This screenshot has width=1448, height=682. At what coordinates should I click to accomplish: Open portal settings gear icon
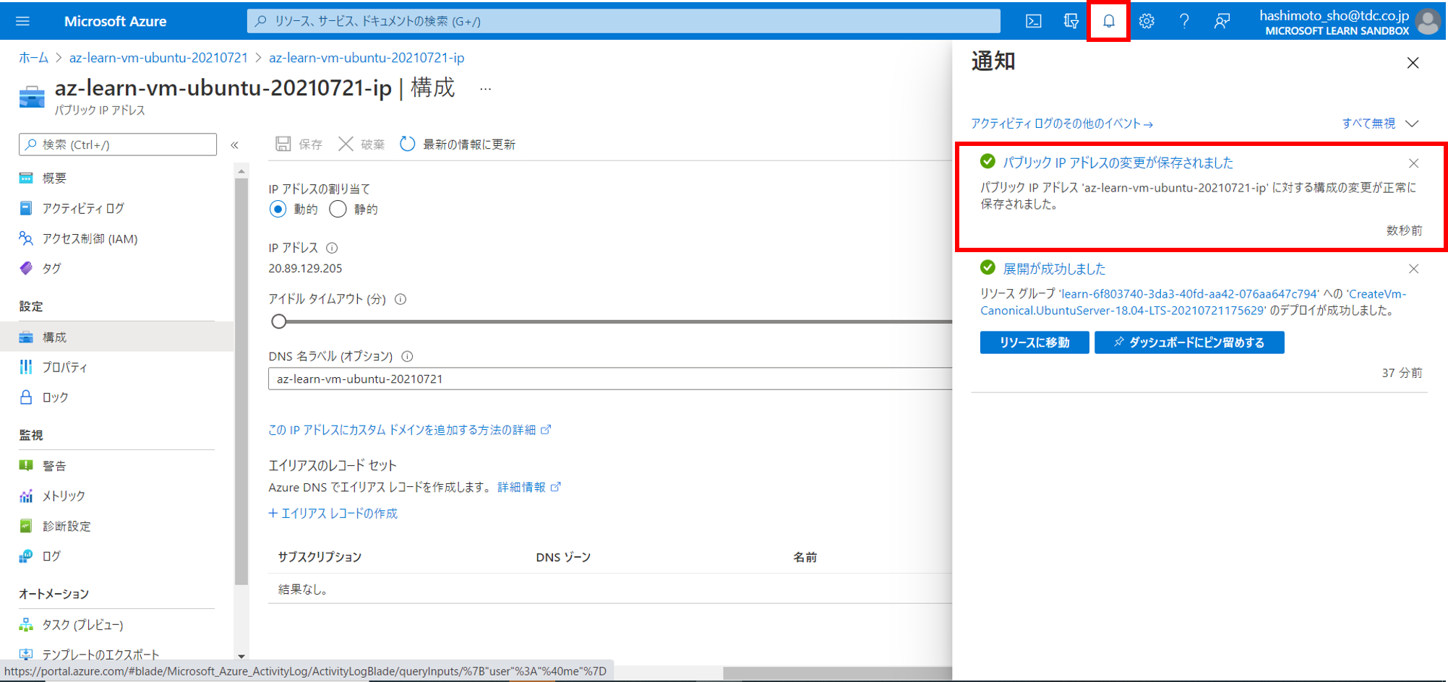click(x=1147, y=21)
